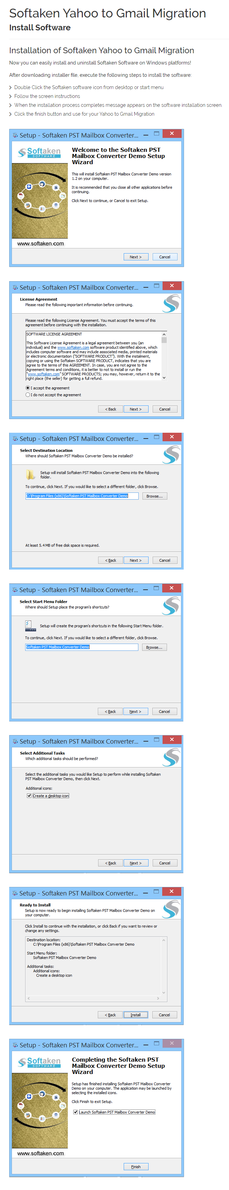Click the S logo in Ready to Install header

click(171, 909)
